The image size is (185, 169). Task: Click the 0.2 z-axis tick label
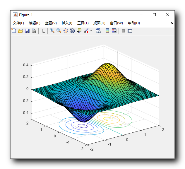[26, 77]
